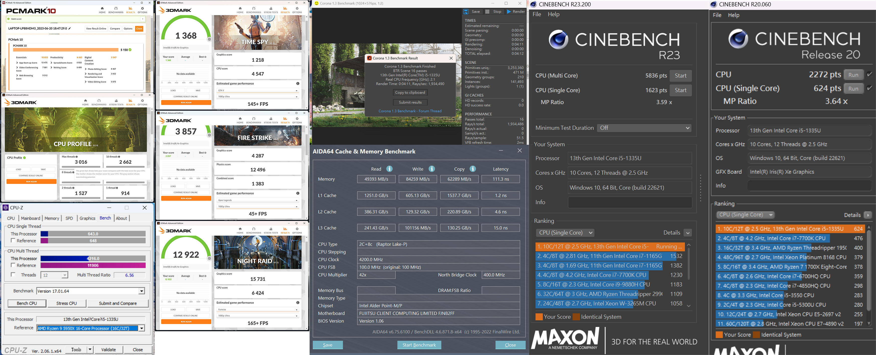
Task: Click Corona Stop square icon
Action: [487, 11]
